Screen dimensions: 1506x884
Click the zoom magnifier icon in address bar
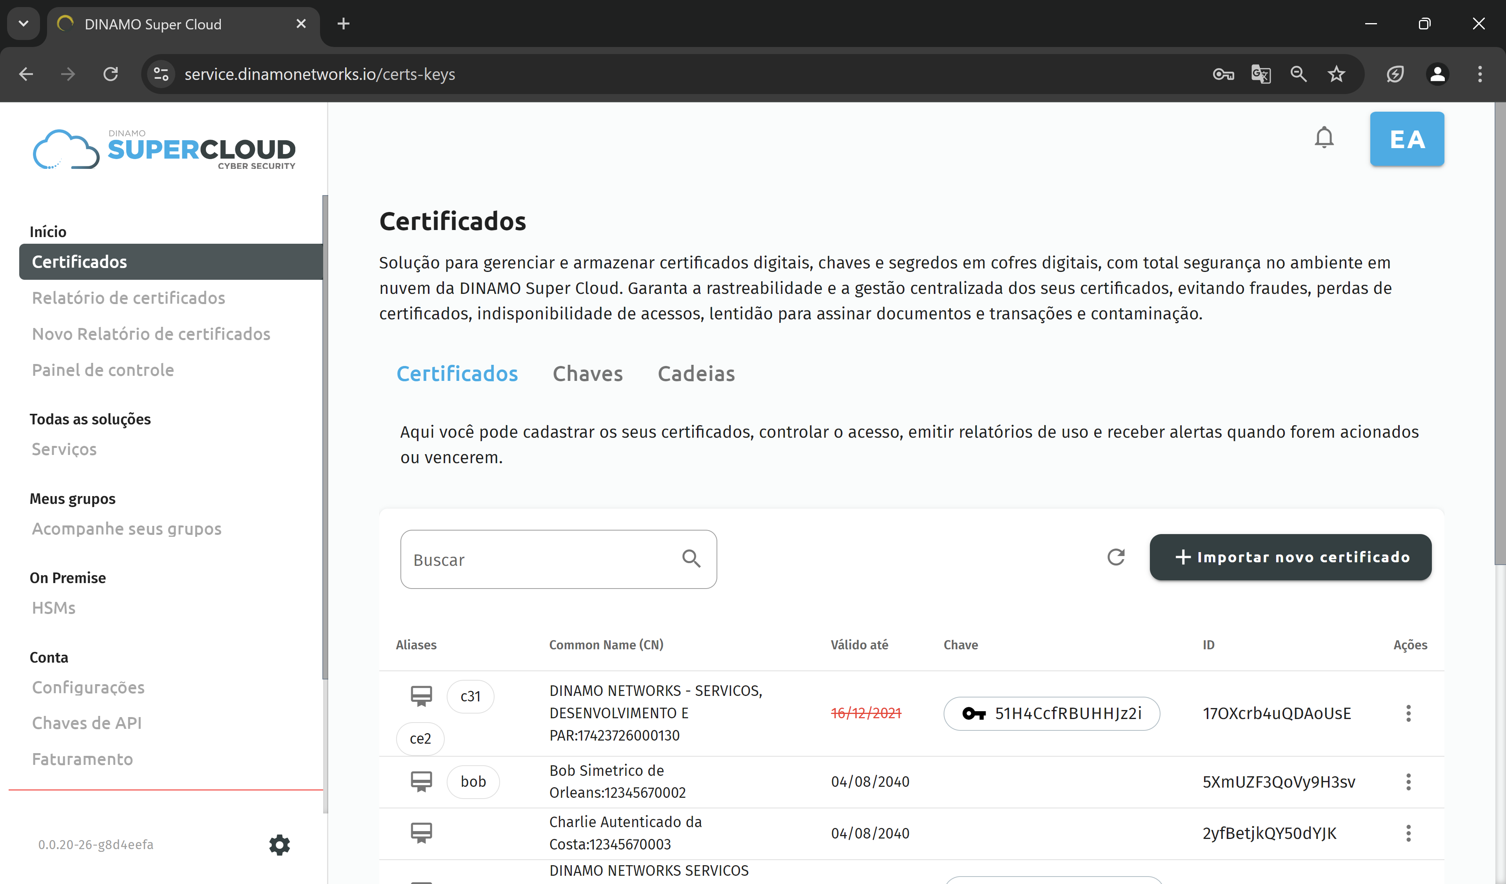point(1298,74)
